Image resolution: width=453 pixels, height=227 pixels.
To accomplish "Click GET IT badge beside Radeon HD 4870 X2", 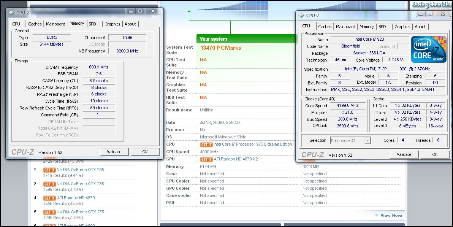I will click(x=206, y=159).
